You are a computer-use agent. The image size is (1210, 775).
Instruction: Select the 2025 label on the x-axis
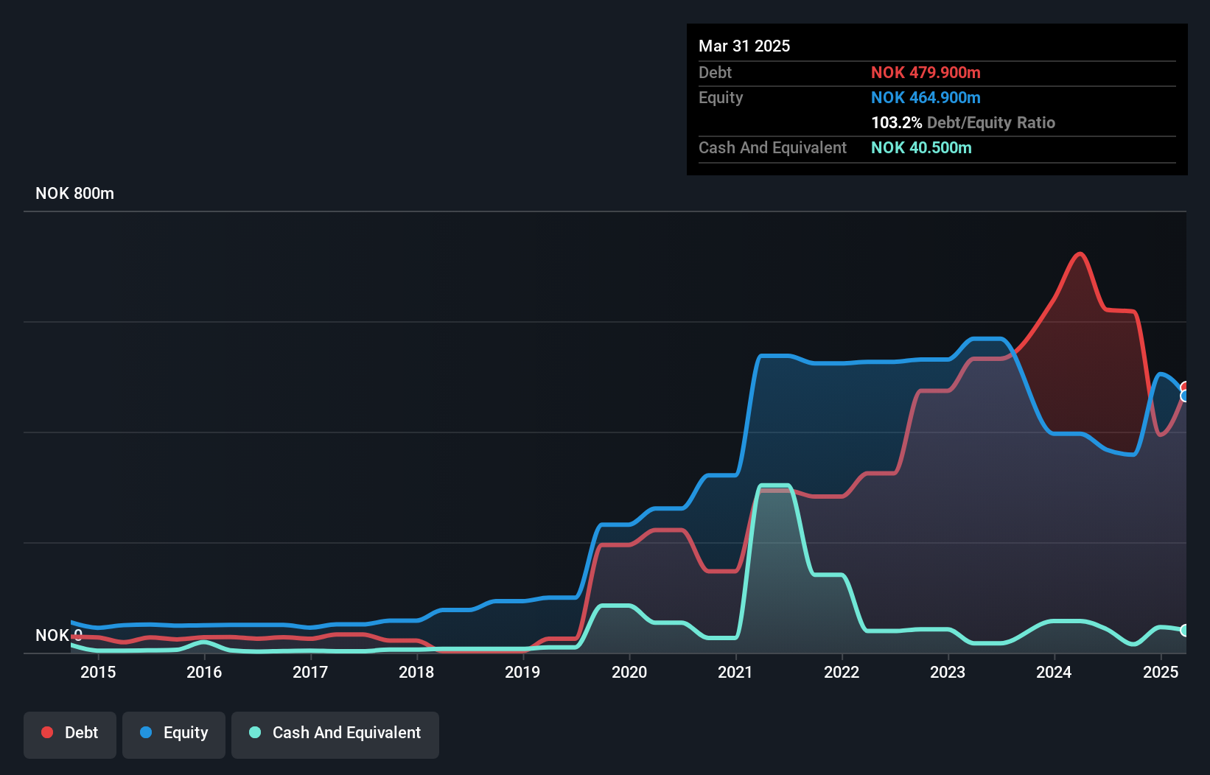pyautogui.click(x=1161, y=672)
